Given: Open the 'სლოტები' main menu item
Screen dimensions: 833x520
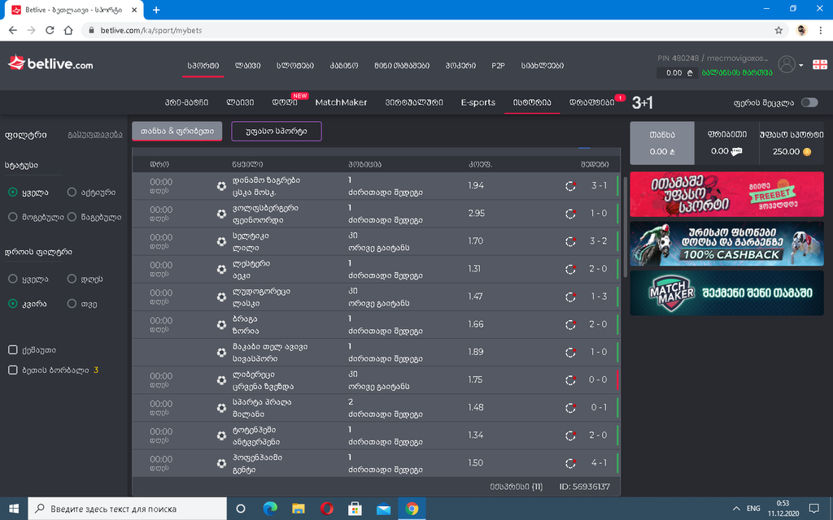Looking at the screenshot, I should (x=294, y=65).
